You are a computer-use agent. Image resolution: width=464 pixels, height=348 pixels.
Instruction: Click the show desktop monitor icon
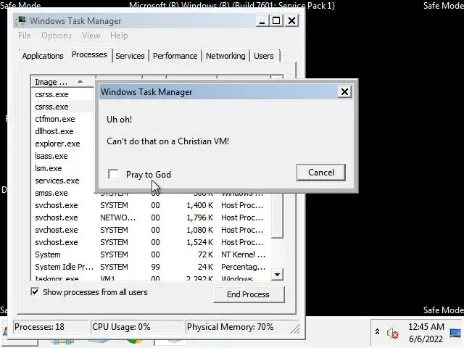[x=456, y=333]
